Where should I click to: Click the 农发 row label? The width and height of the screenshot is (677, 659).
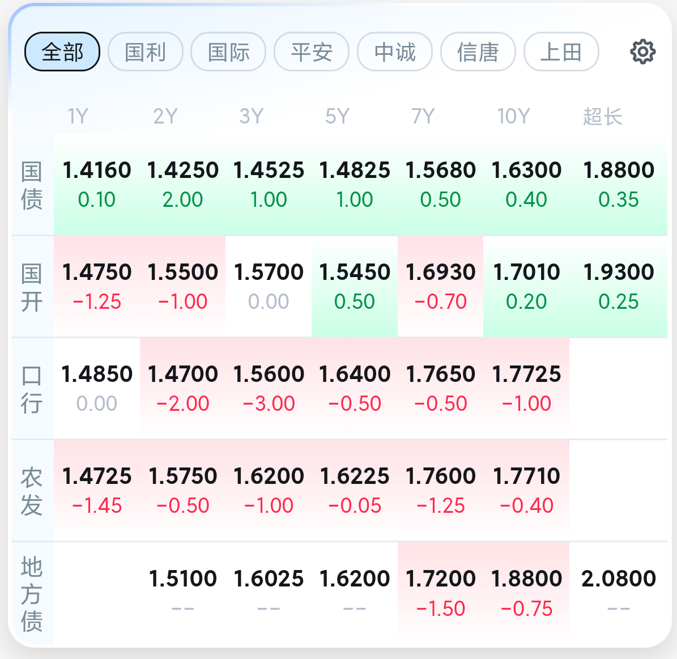[x=32, y=491]
